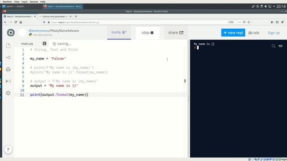The image size is (287, 161).
Task: Click the No description text
Action: click(x=43, y=35)
